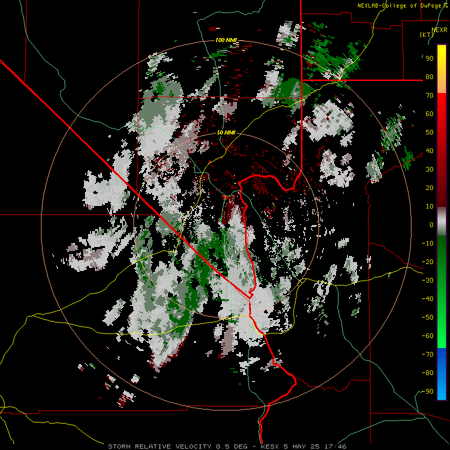
Task: Click the -30 value on the velocity scale
Action: pyautogui.click(x=427, y=280)
